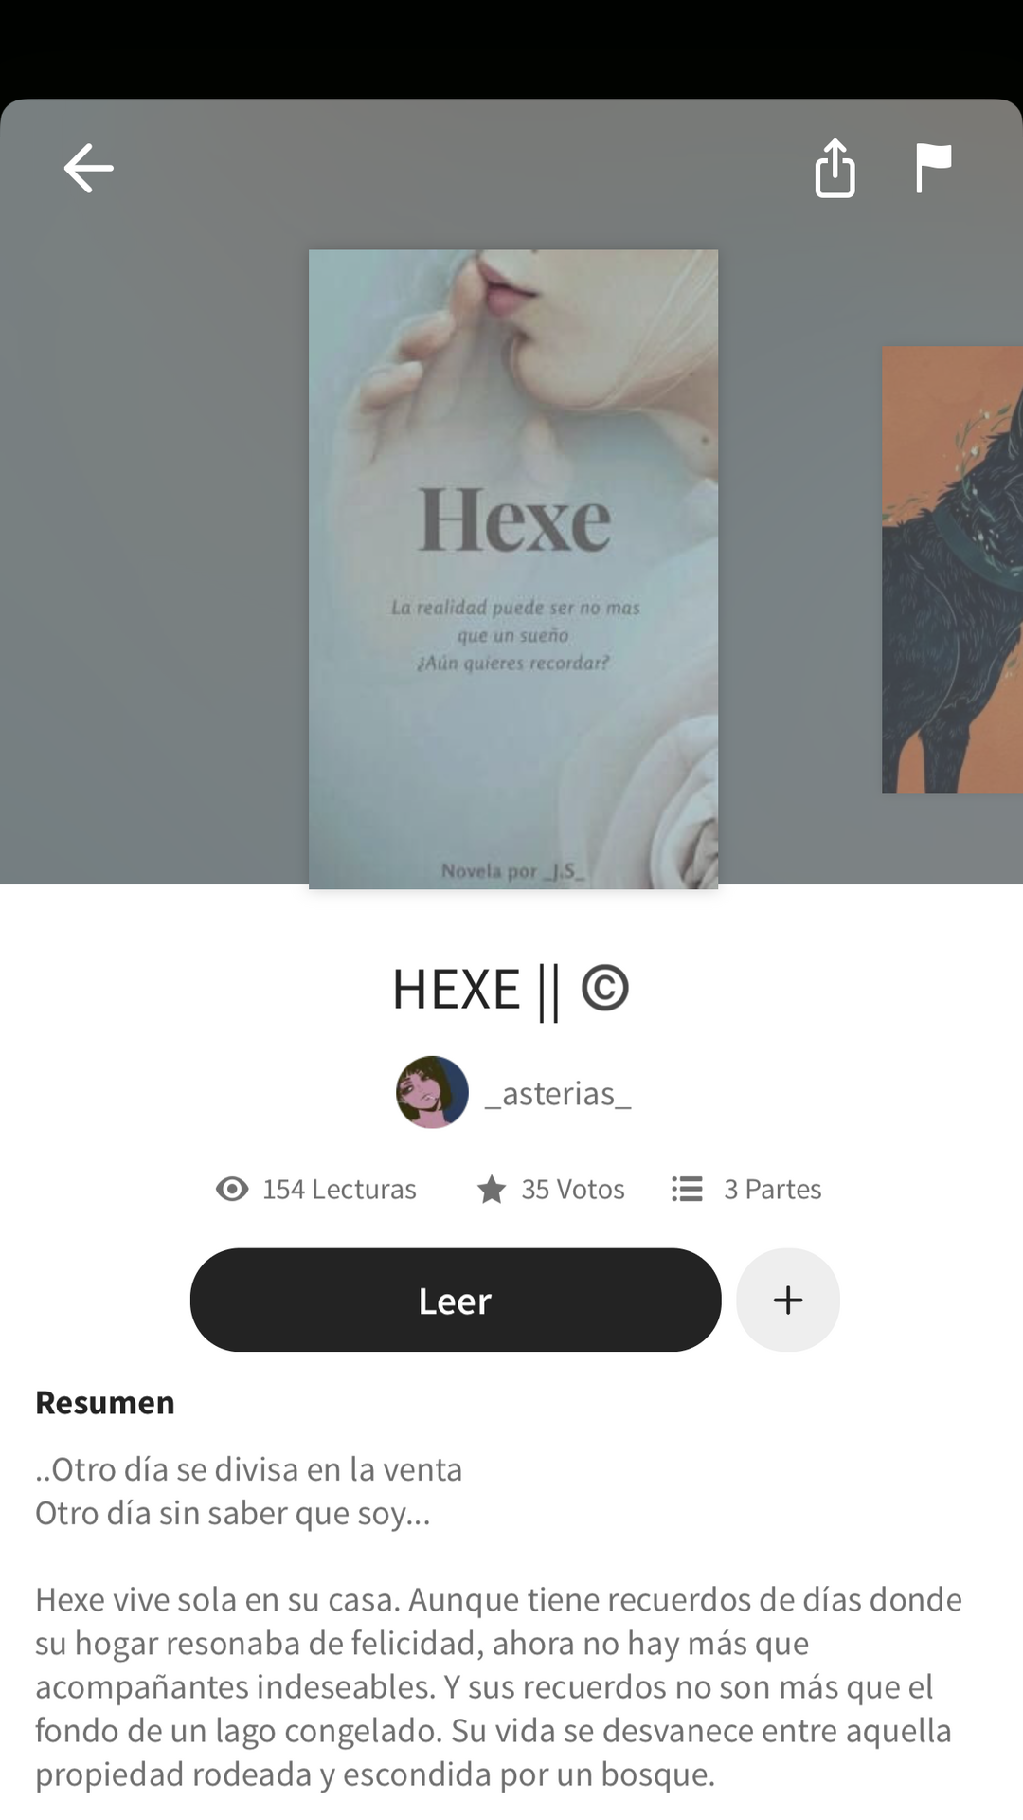
Task: Open the _asterias_ author profile link
Action: 558,1094
